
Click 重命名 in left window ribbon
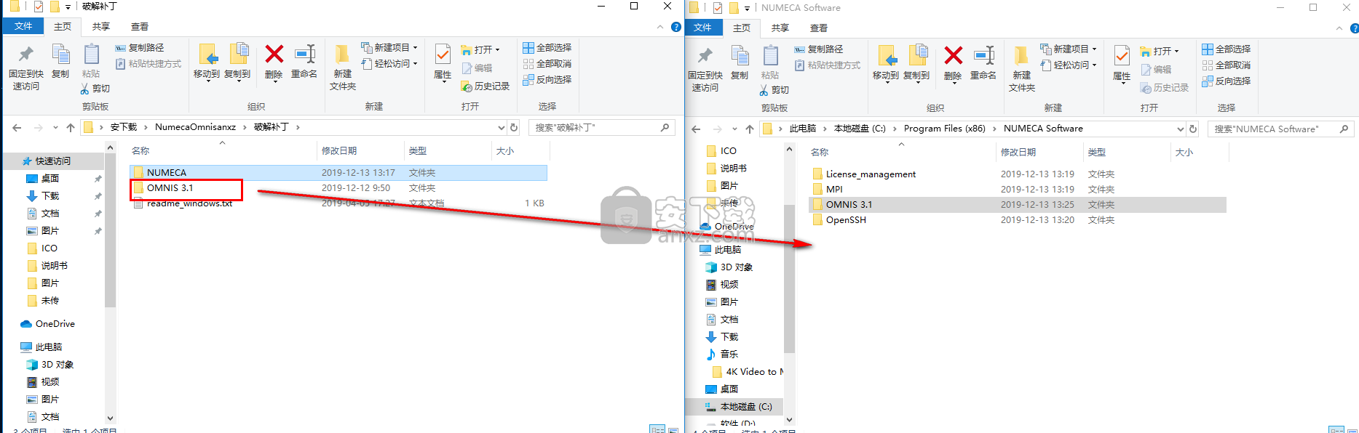304,62
